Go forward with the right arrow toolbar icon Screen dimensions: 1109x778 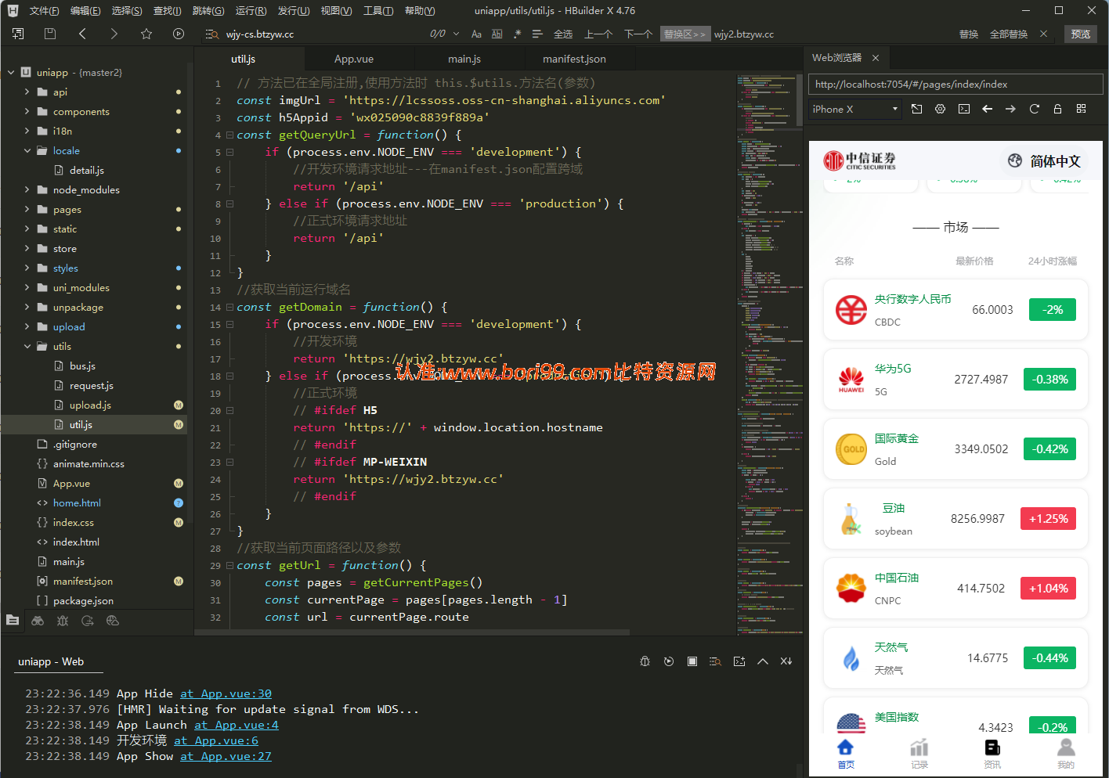114,34
